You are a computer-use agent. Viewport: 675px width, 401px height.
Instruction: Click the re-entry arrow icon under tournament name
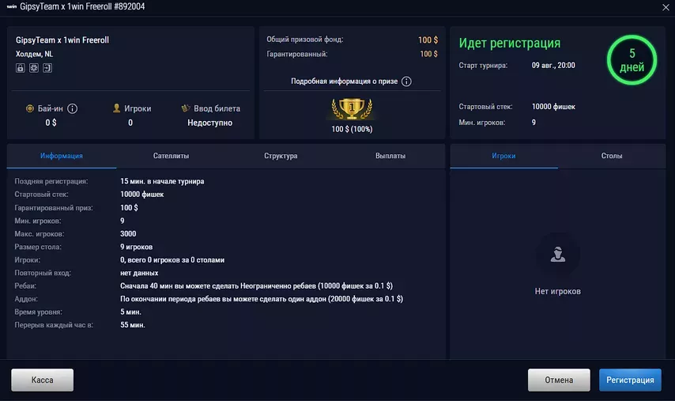47,67
